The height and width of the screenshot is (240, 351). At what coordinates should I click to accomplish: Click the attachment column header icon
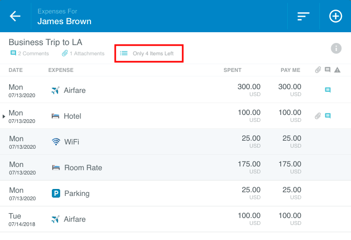[x=318, y=70]
